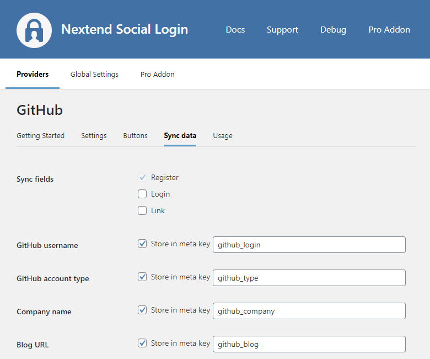Toggle Company name store in meta key
The height and width of the screenshot is (359, 430).
tap(142, 310)
